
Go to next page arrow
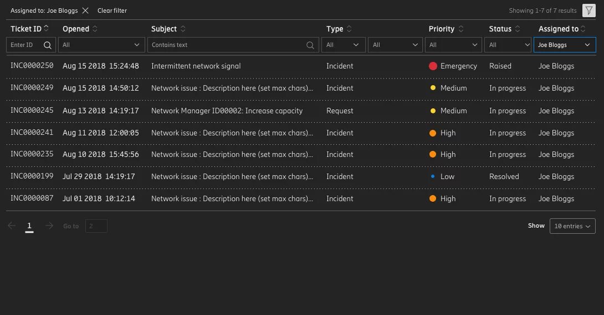(49, 226)
